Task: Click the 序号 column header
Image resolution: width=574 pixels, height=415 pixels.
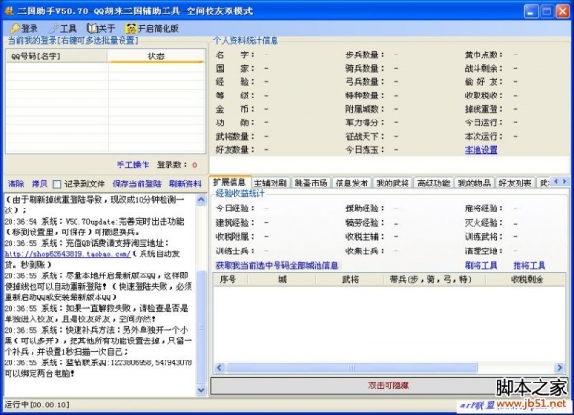Action: click(231, 279)
